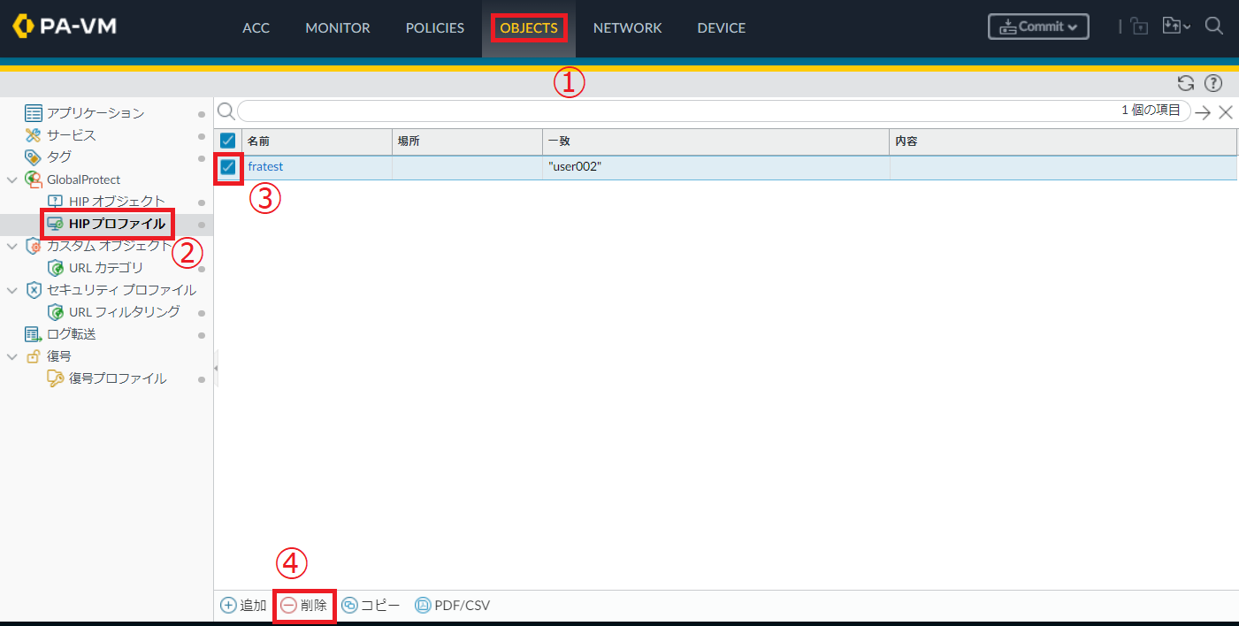This screenshot has height=626, width=1239.
Task: Click コピー to clone the profile
Action: click(x=371, y=606)
